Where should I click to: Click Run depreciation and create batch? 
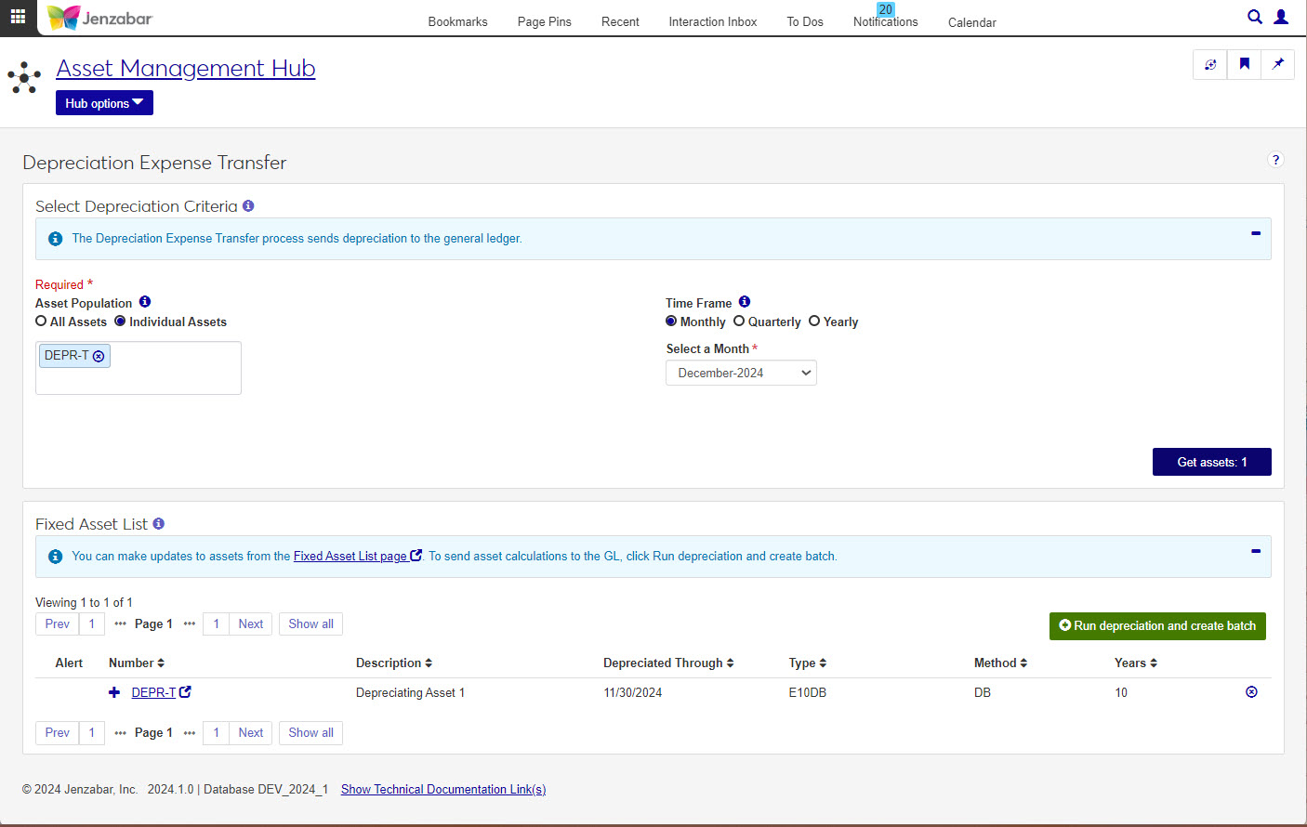(x=1157, y=626)
